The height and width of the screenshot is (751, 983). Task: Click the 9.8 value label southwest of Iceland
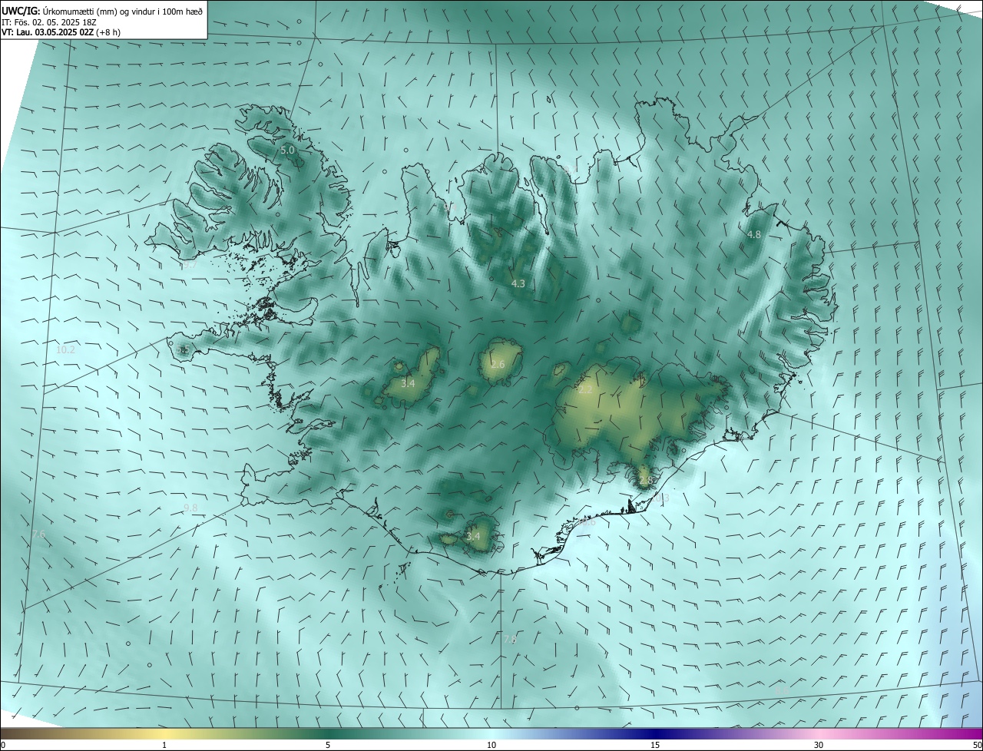(190, 508)
